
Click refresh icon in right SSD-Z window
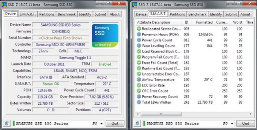pyautogui.click(x=137, y=124)
